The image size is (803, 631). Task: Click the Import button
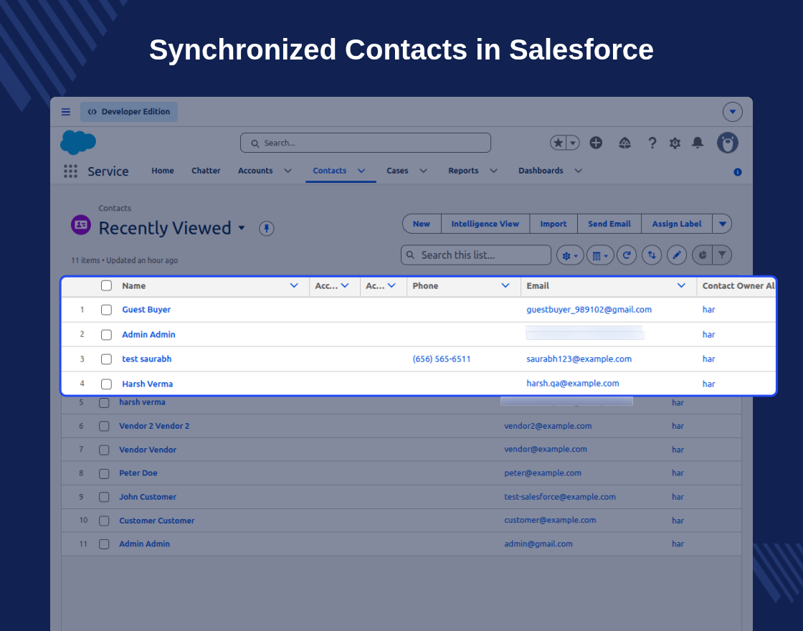[x=553, y=224]
